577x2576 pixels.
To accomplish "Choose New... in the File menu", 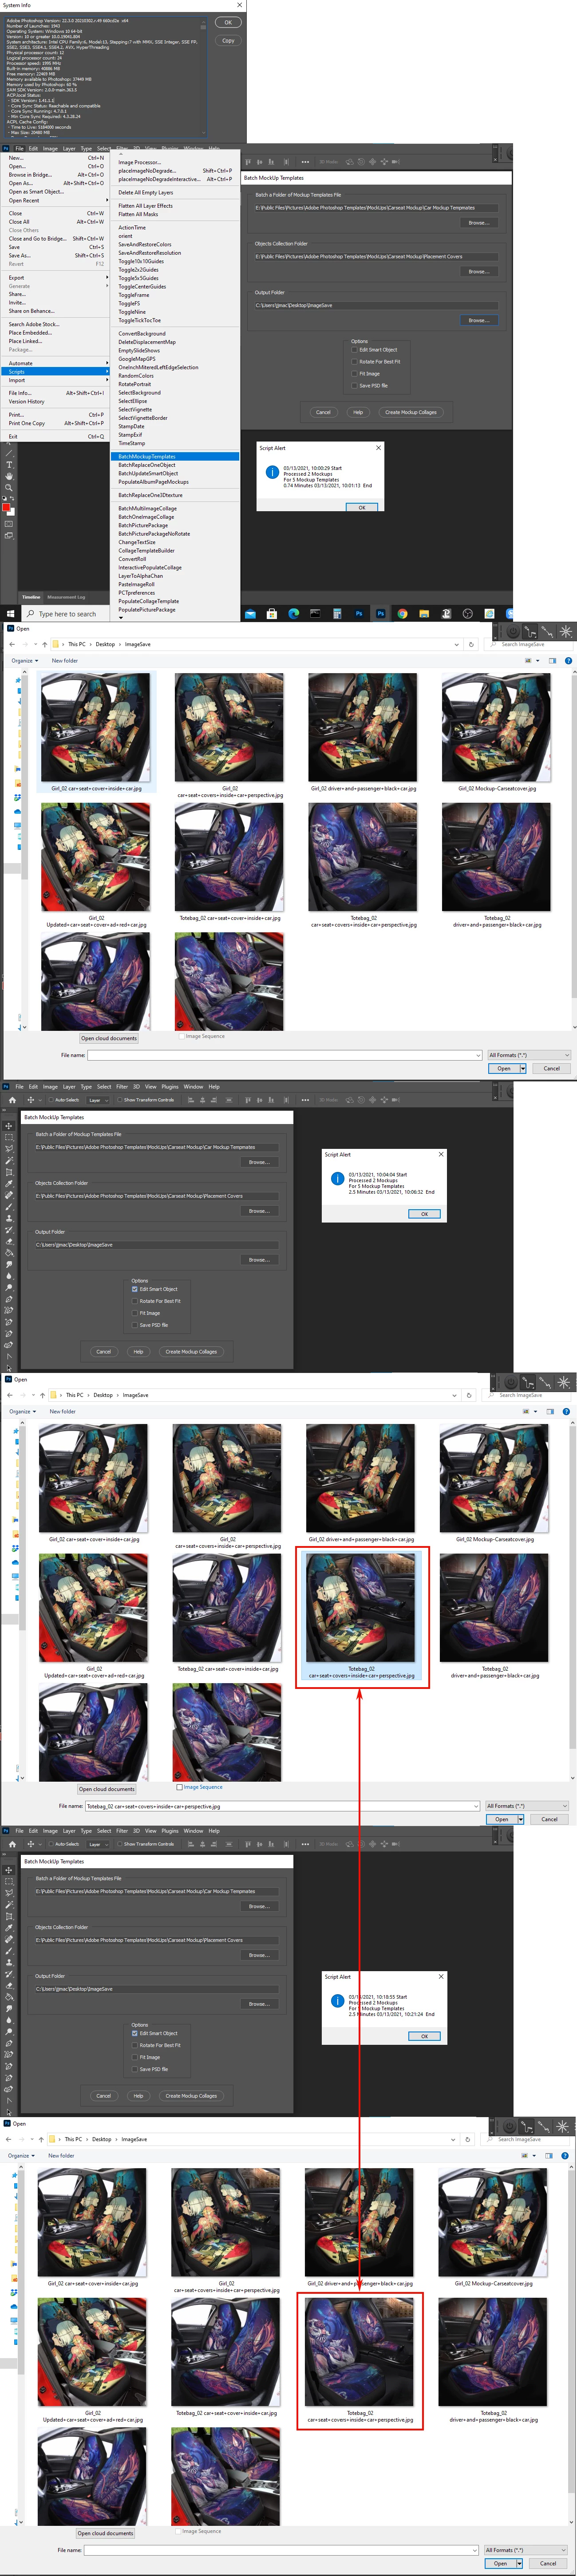I will click(x=56, y=158).
